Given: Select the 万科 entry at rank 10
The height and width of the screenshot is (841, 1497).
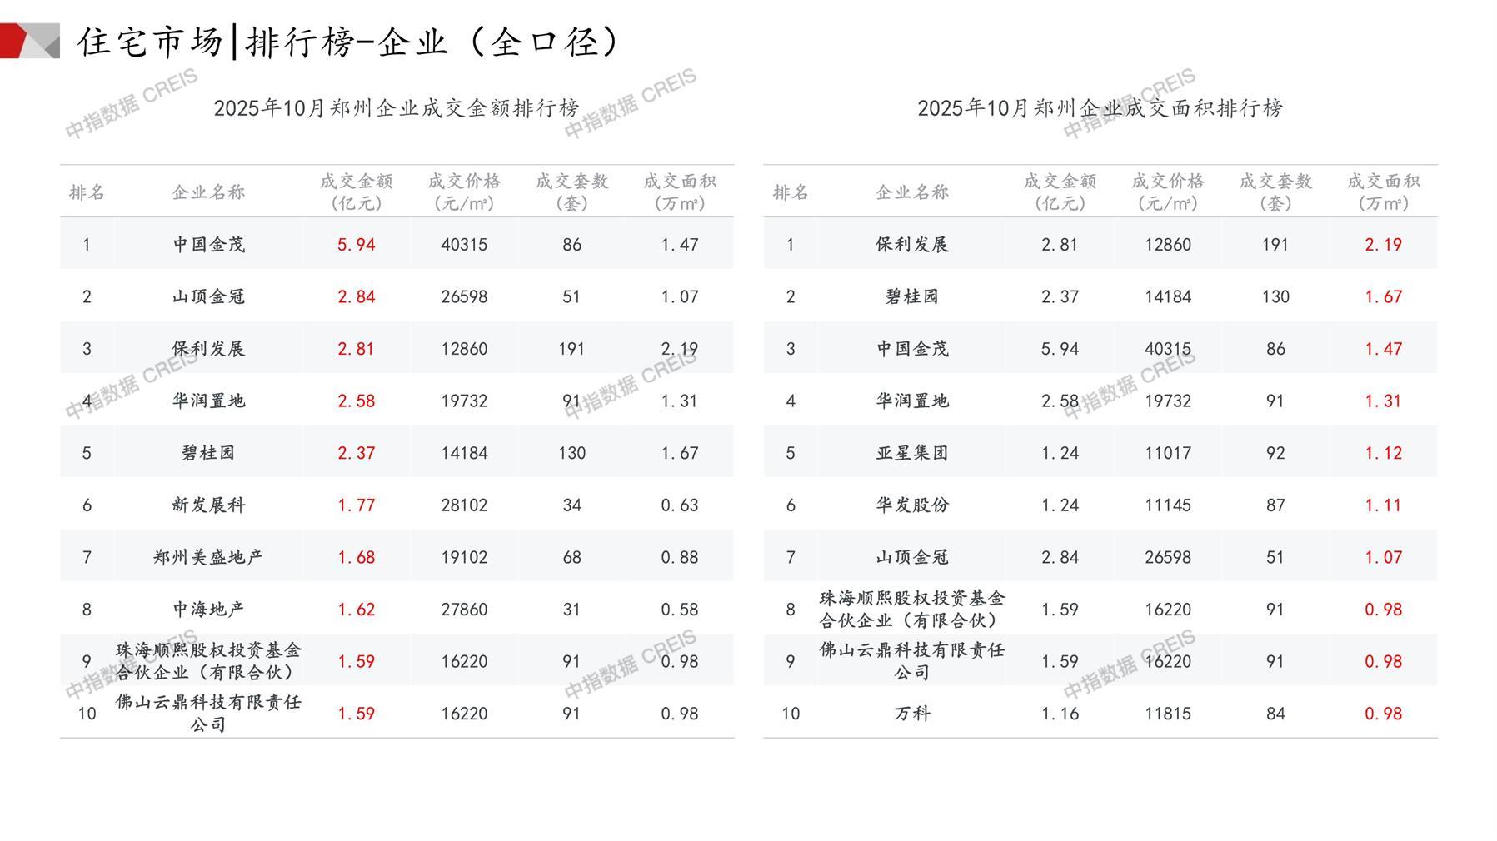Looking at the screenshot, I should pos(912,714).
